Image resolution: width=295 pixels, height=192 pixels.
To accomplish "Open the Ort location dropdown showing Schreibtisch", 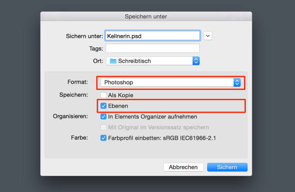I will 153,61.
